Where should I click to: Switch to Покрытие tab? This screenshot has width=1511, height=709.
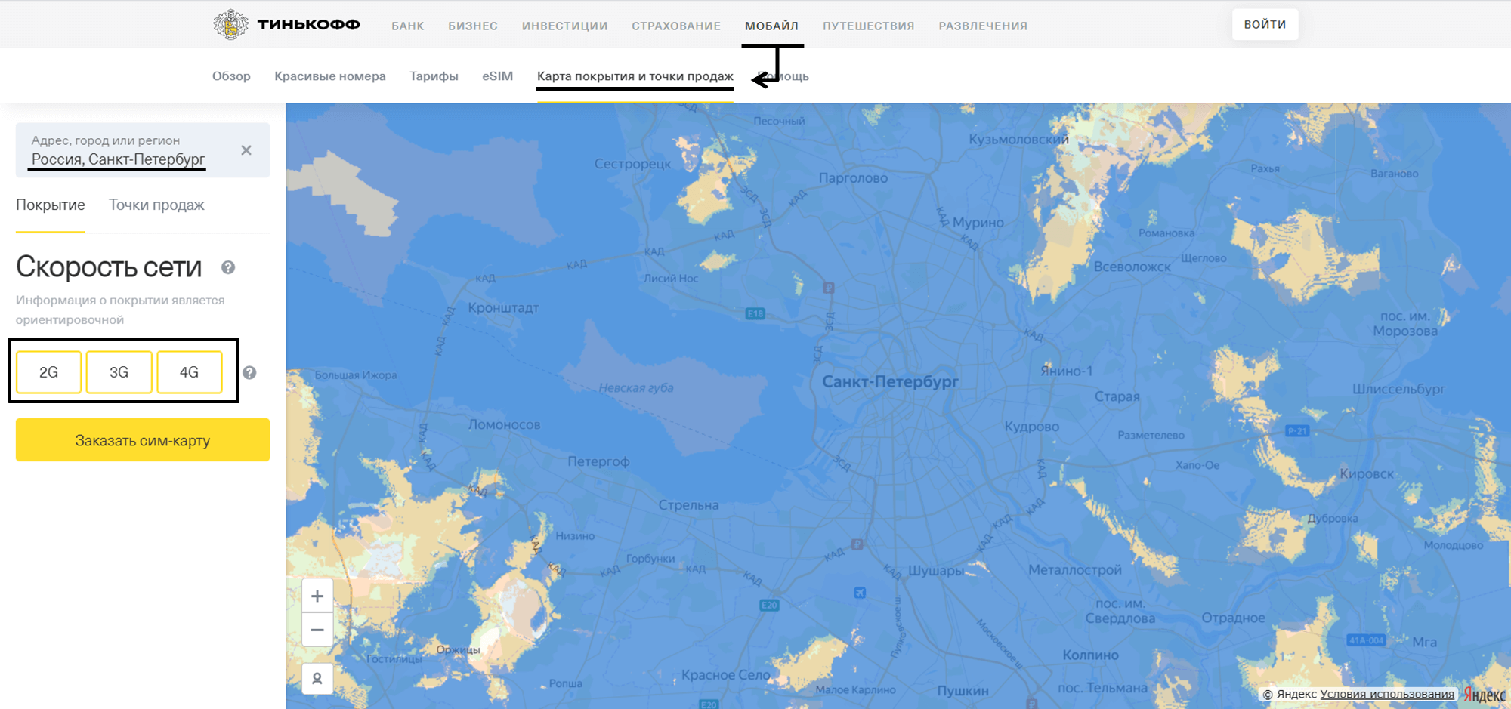pos(51,205)
